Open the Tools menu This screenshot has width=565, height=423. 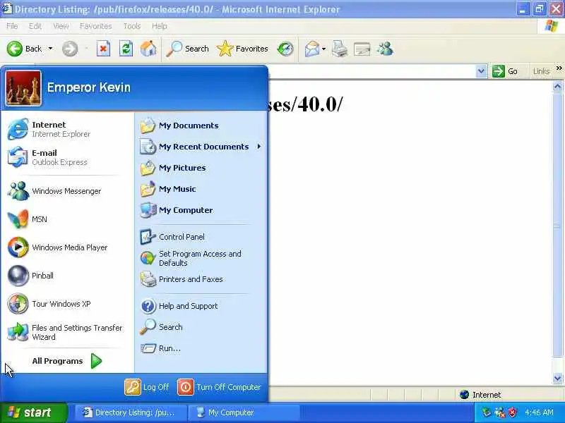click(x=132, y=26)
